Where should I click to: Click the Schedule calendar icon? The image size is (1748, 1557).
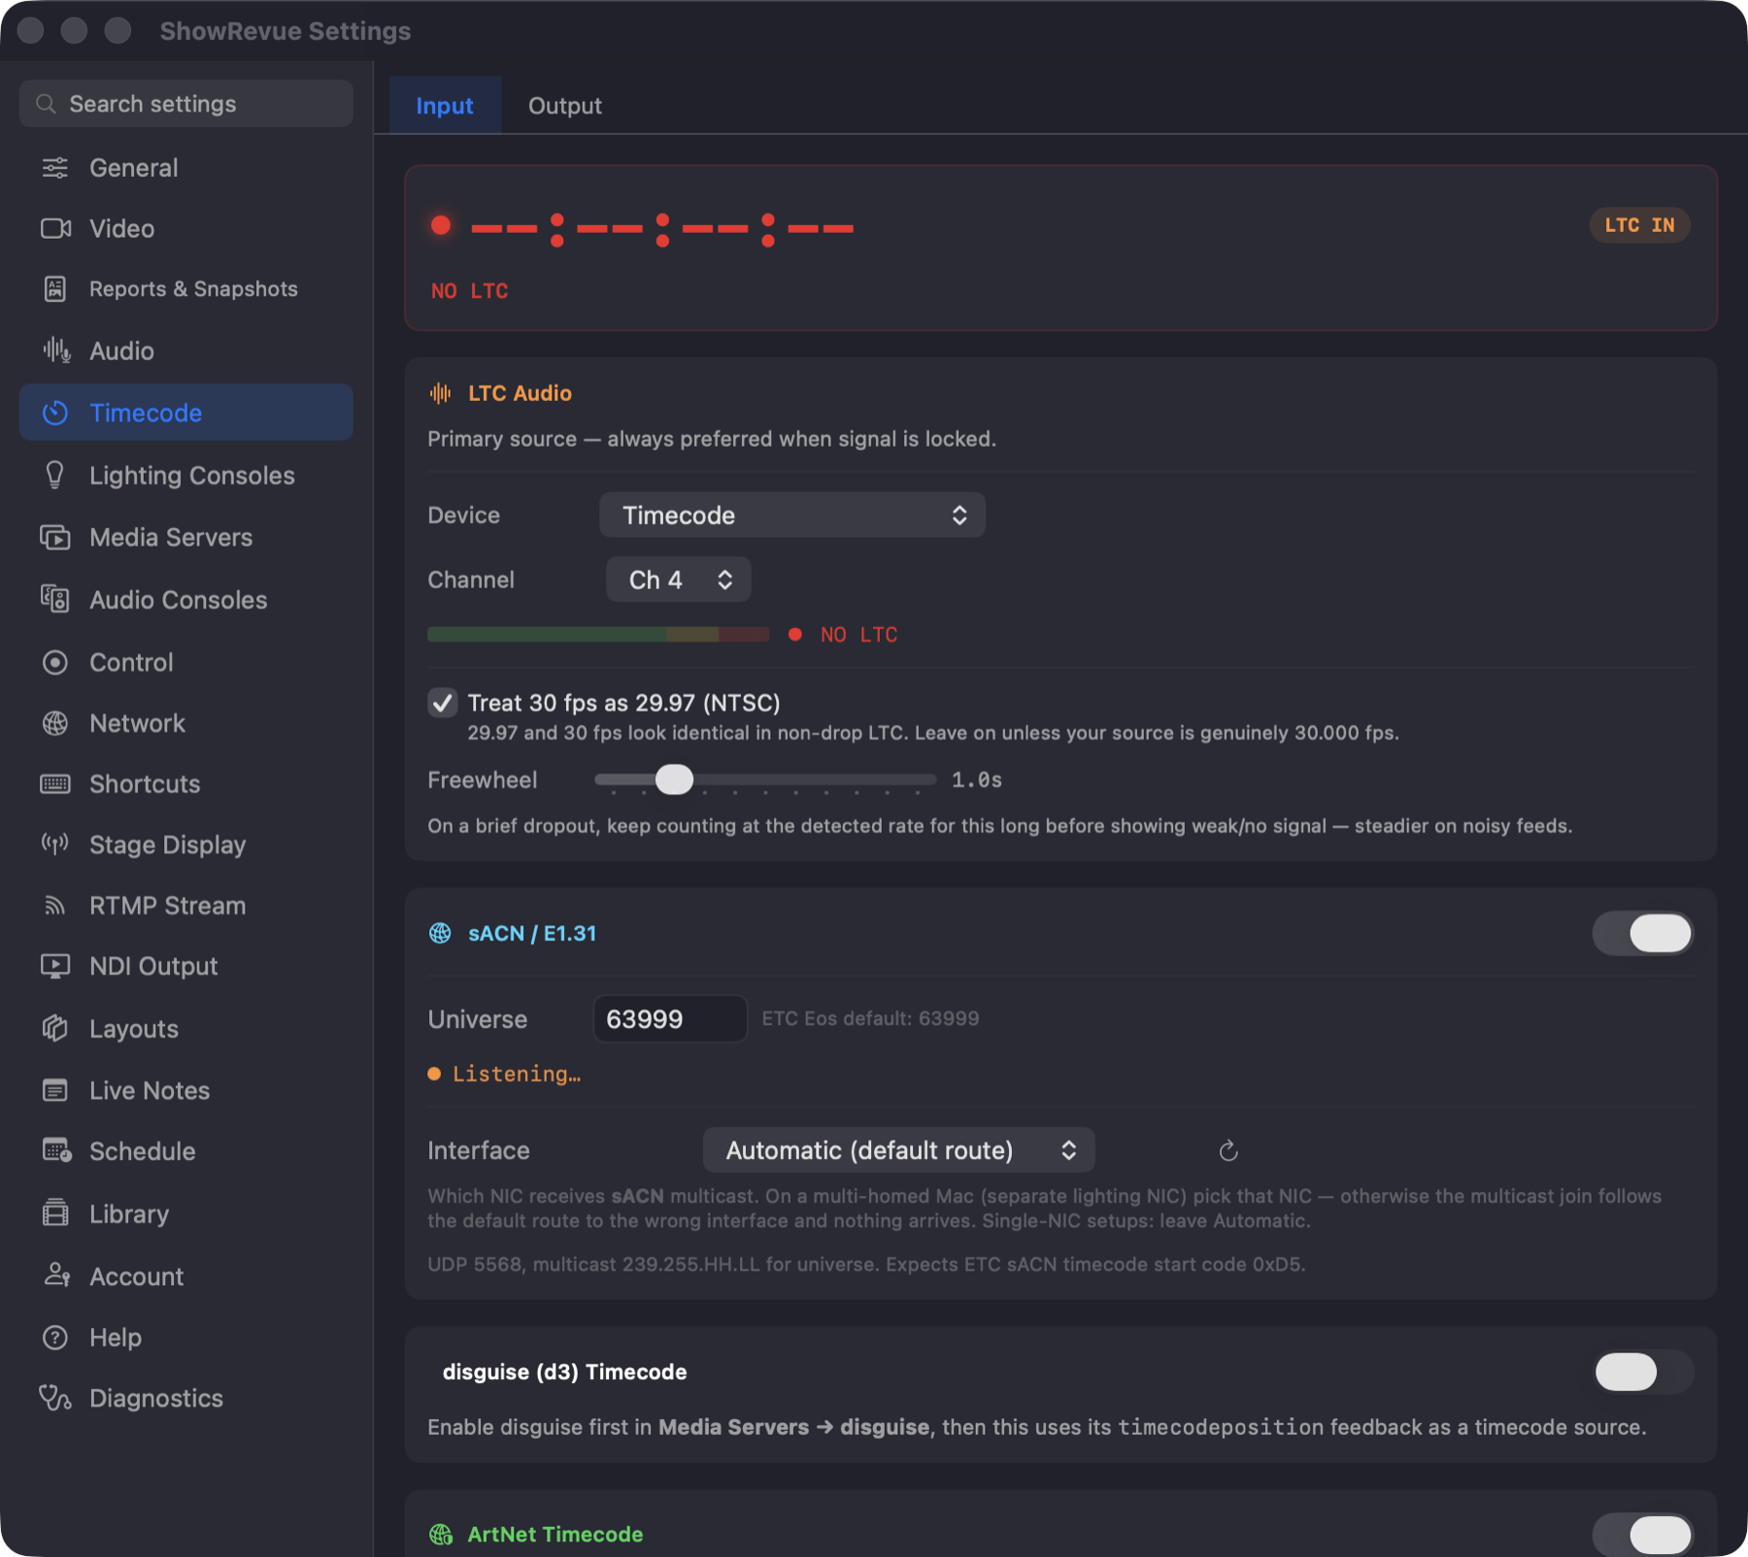click(56, 1151)
